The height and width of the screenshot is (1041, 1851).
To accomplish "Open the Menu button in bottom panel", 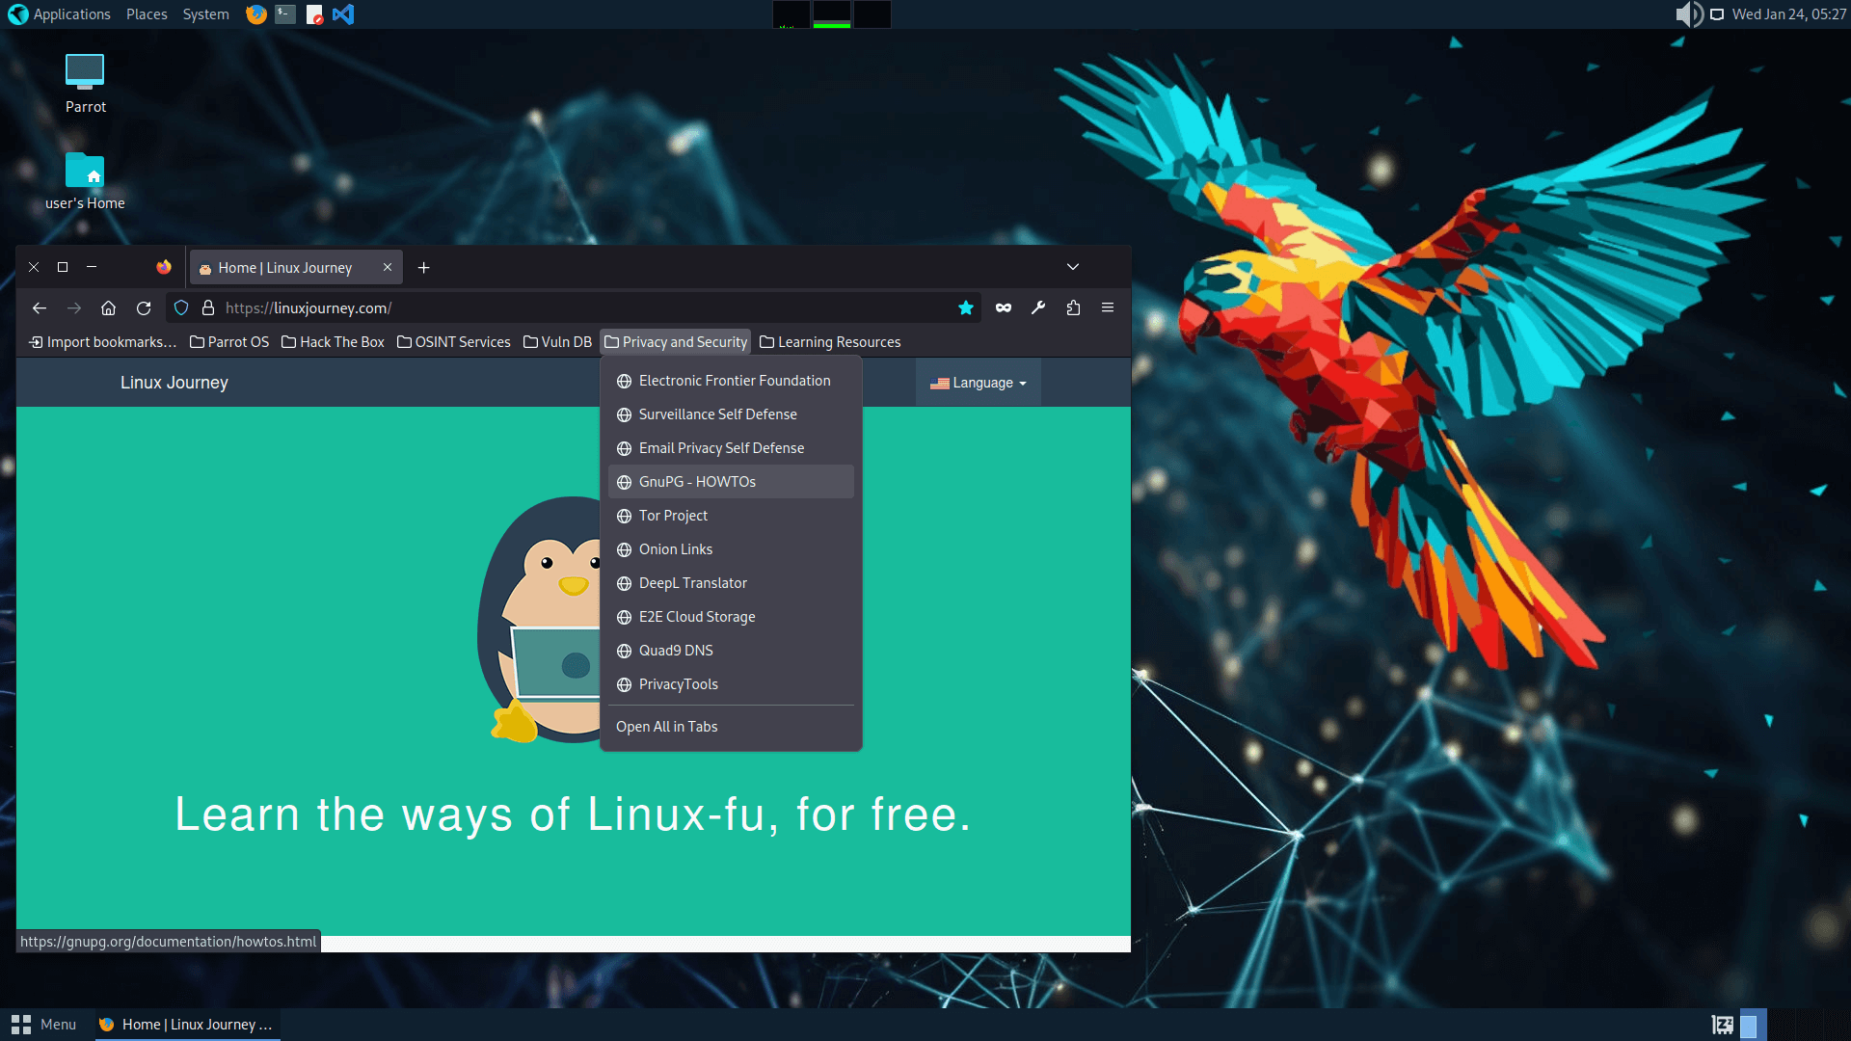I will [x=43, y=1025].
